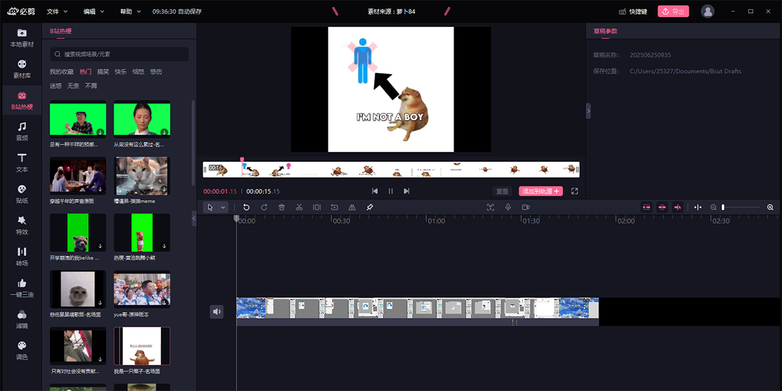Screen dimensions: 782x391
Task: Delete the selected clip
Action: click(x=281, y=207)
